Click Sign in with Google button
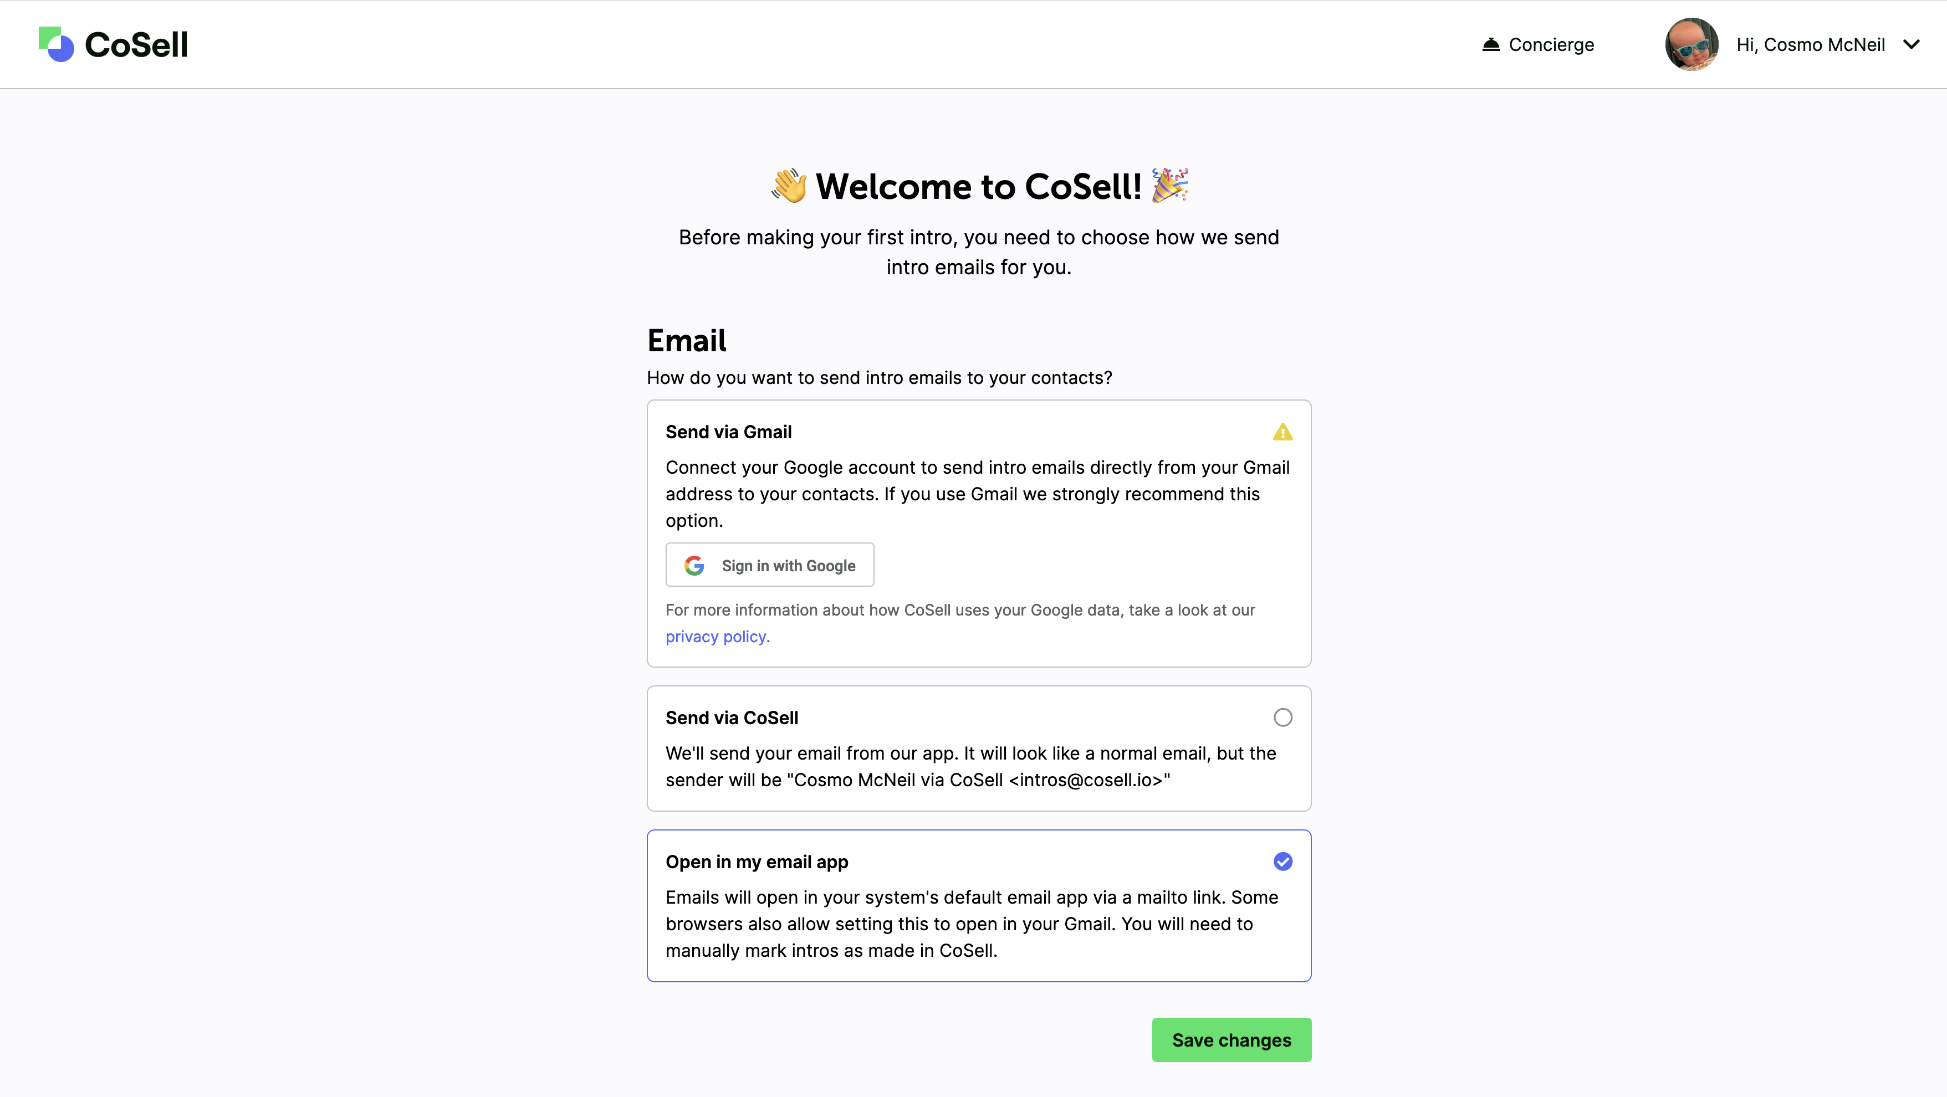This screenshot has height=1097, width=1947. (769, 565)
